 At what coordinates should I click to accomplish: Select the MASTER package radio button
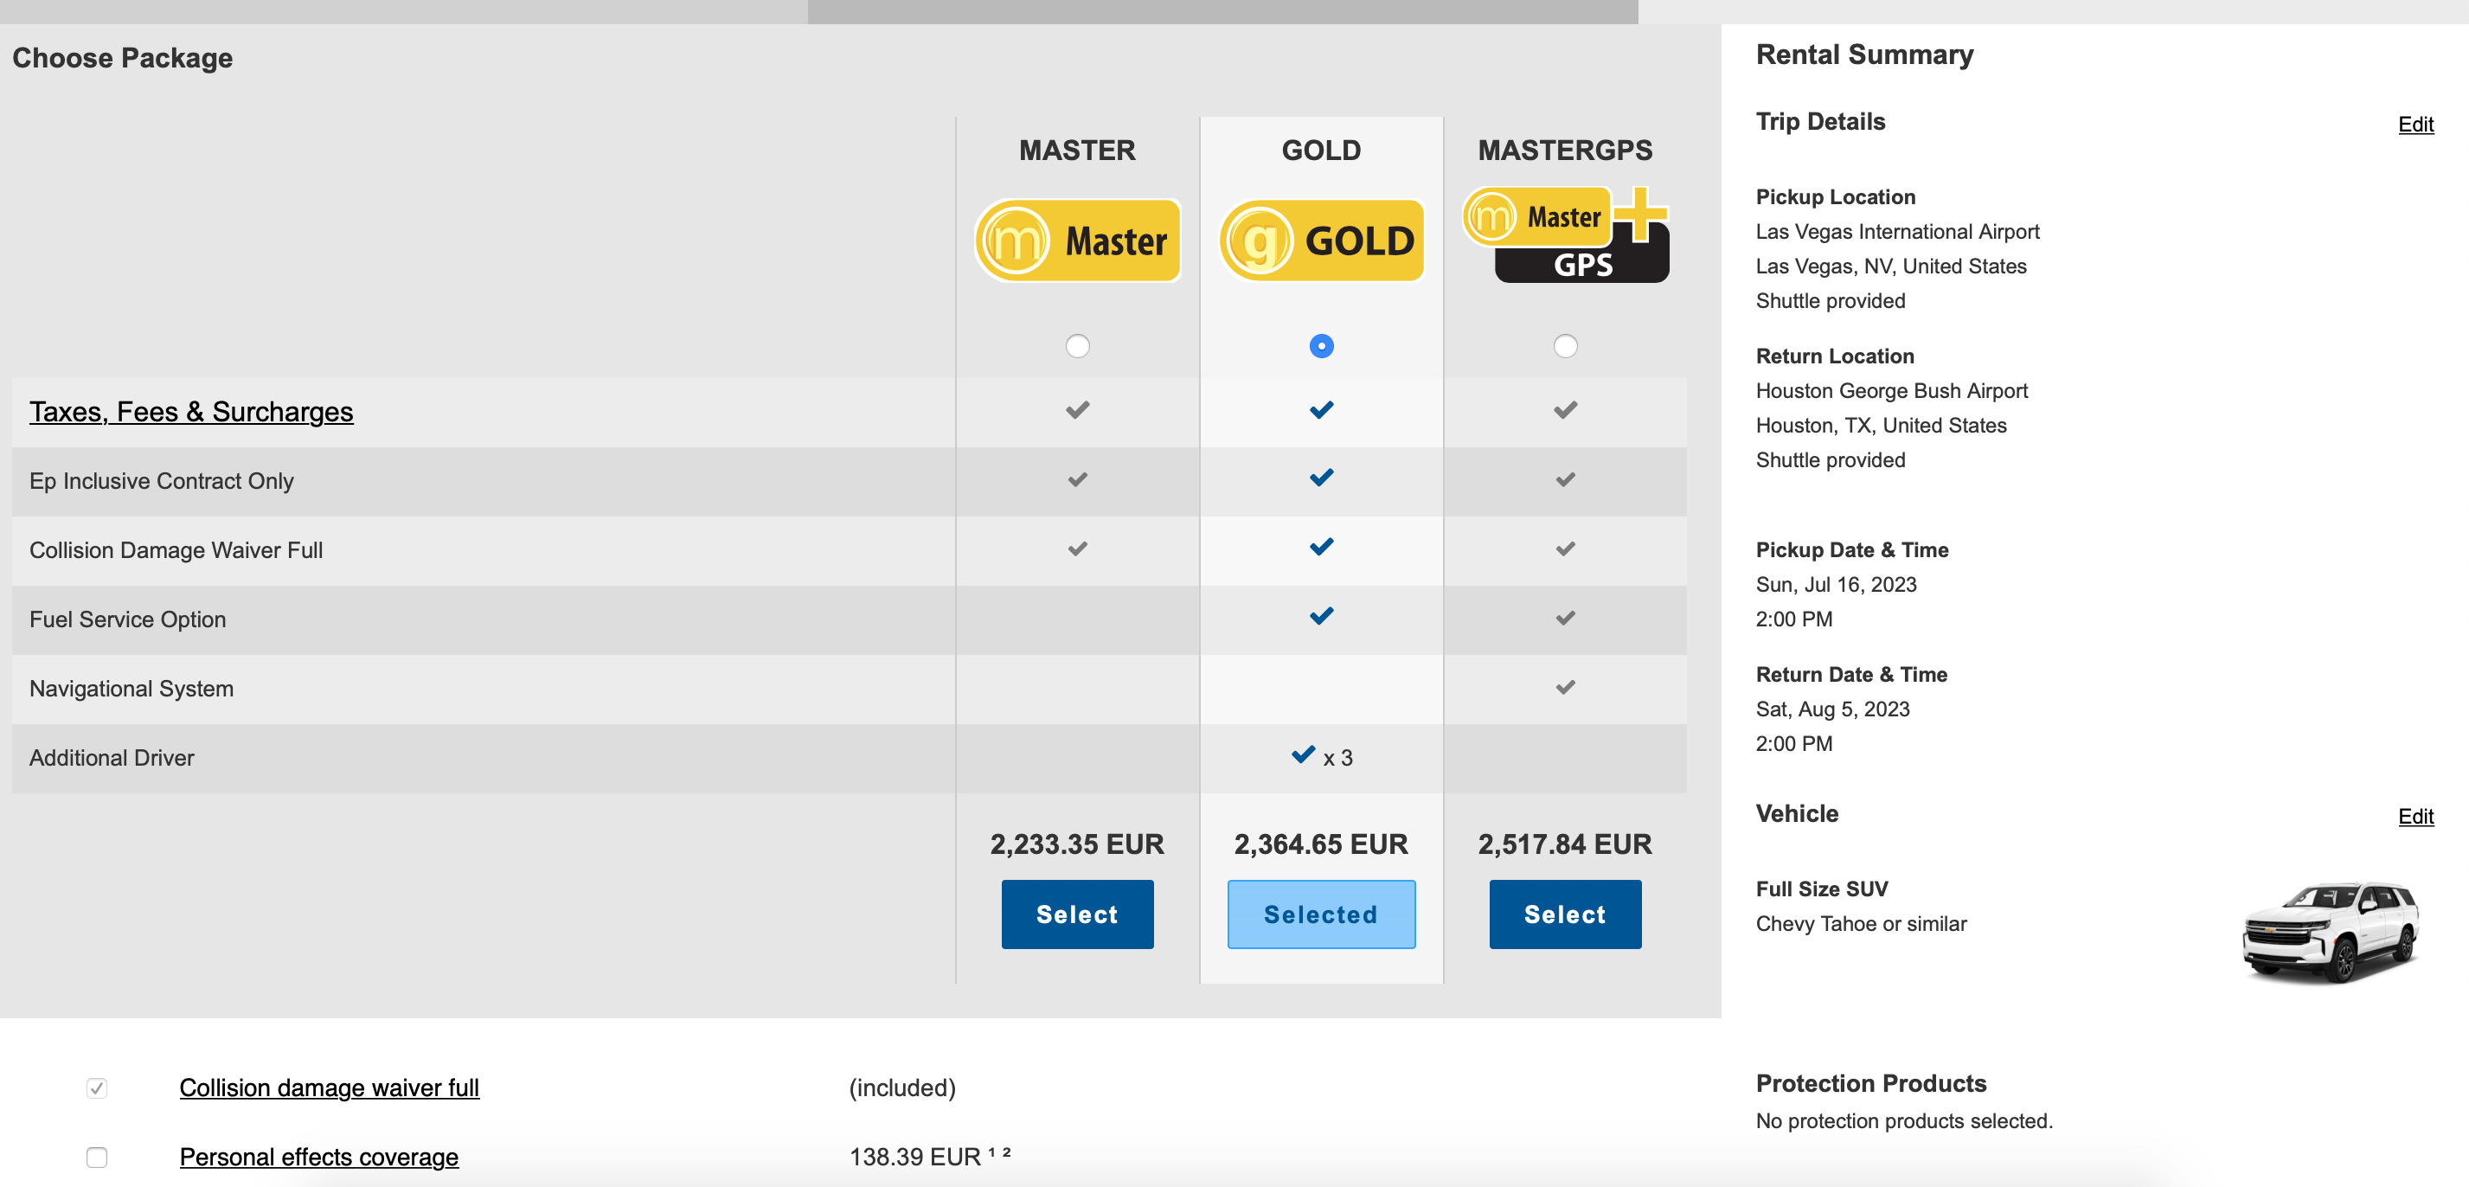(x=1076, y=345)
